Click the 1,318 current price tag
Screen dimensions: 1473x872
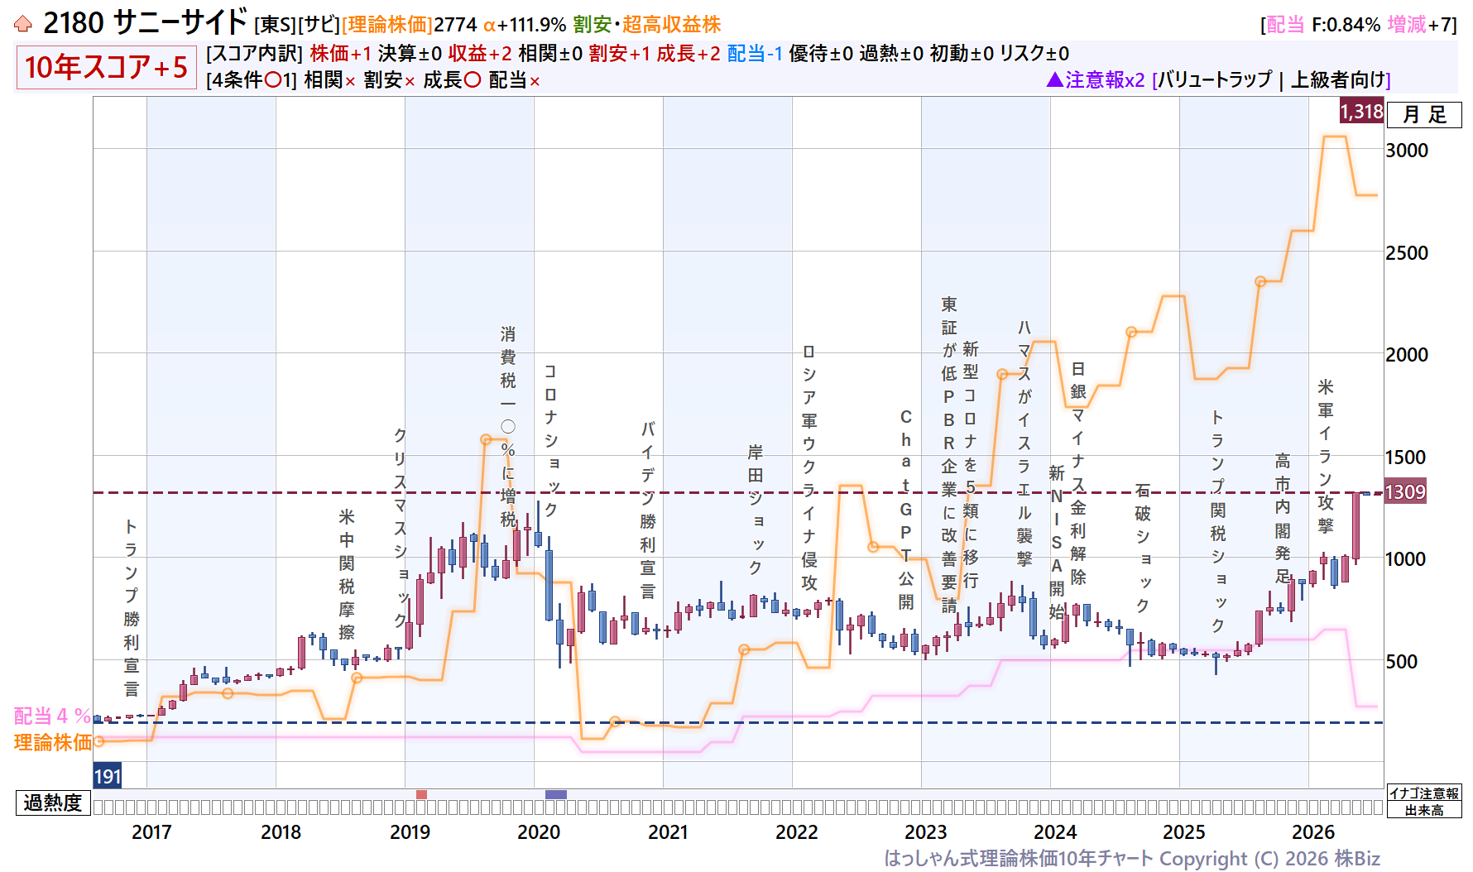click(x=1361, y=112)
